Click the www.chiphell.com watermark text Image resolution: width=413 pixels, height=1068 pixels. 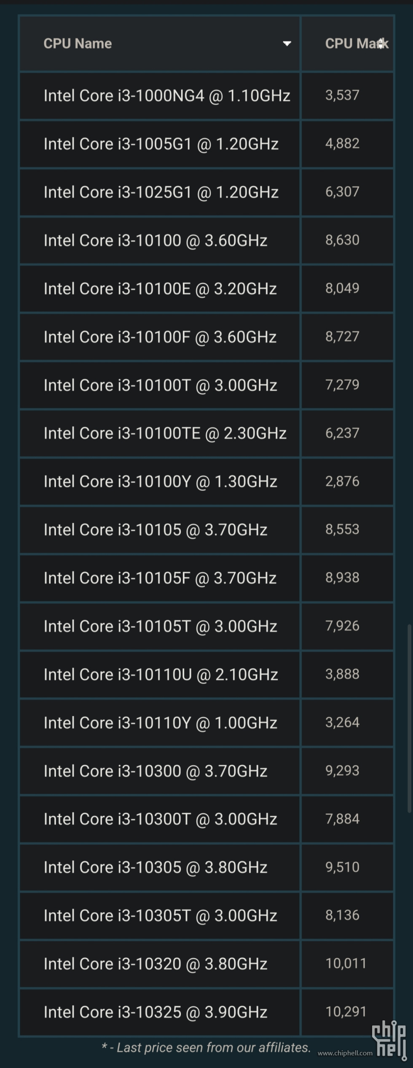[345, 1053]
